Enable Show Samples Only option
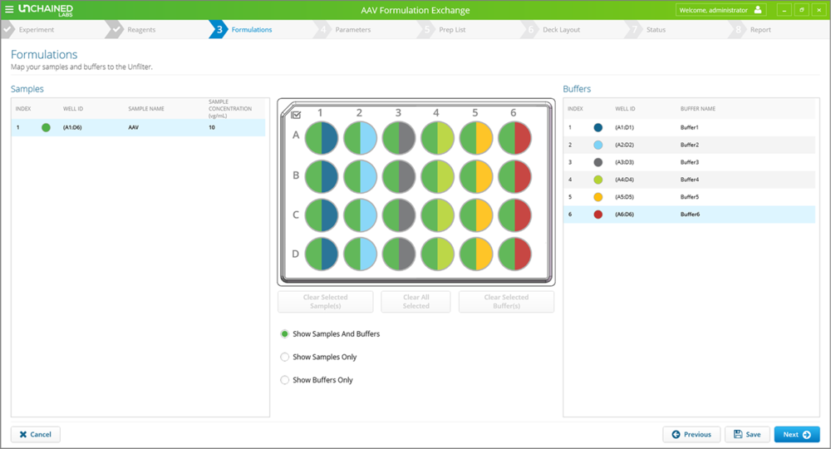This screenshot has width=831, height=449. 285,358
